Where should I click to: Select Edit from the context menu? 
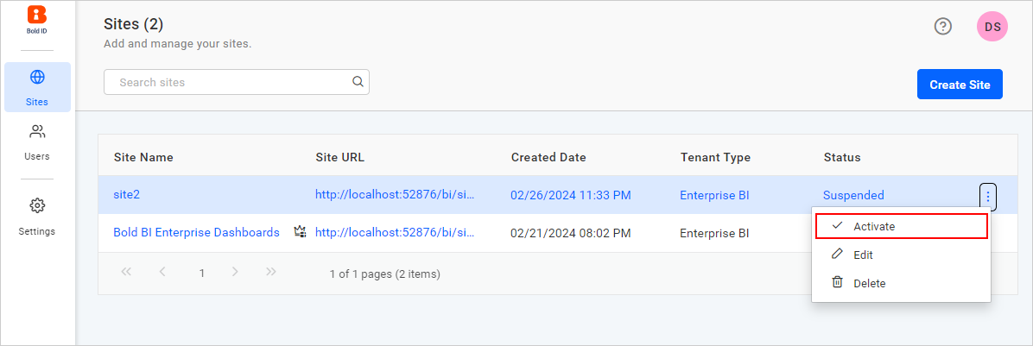tap(863, 255)
